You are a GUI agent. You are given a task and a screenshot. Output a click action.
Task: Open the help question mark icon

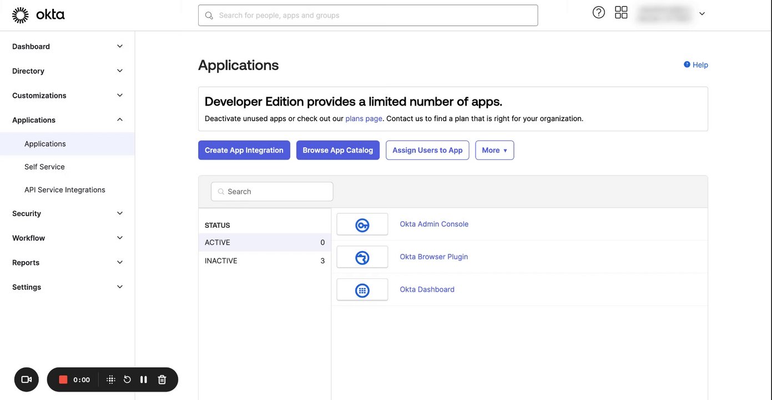click(x=598, y=12)
